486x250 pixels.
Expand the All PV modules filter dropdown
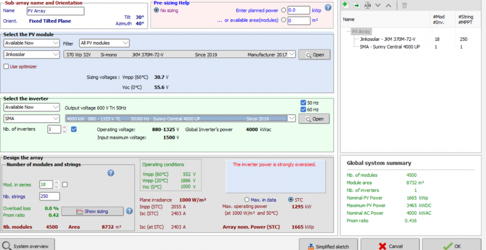coord(104,43)
